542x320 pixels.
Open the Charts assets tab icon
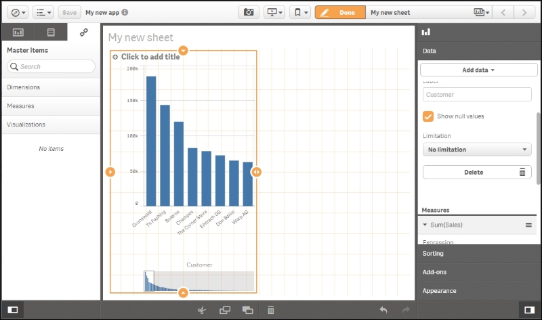pyautogui.click(x=18, y=32)
